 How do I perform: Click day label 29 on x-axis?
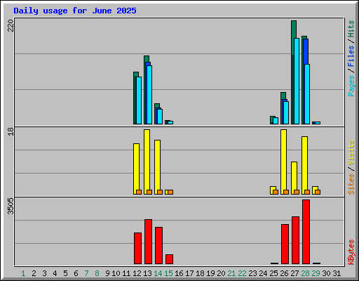pos(316,273)
